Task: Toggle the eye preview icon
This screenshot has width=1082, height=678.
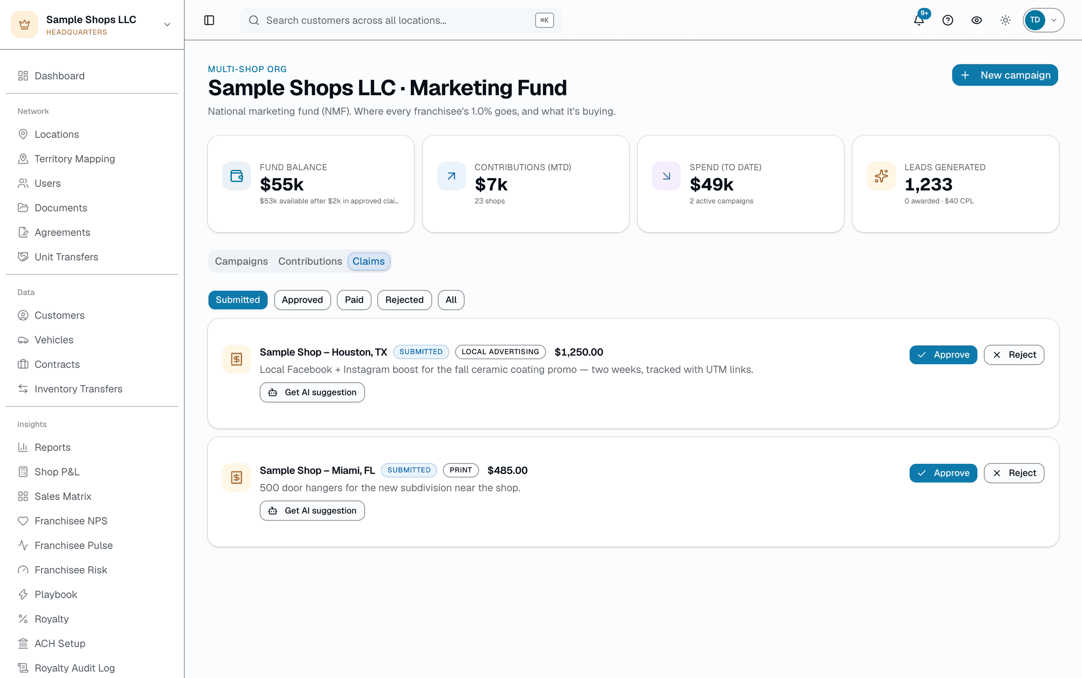Action: 977,20
